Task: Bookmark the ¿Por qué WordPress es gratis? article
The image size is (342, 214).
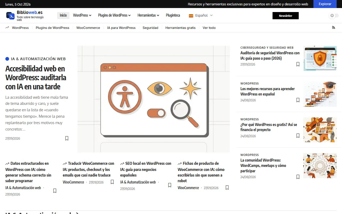Action: tap(298, 136)
